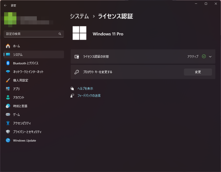The image size is (221, 172).
Task: Click the time and language globe icon
Action: click(x=8, y=106)
